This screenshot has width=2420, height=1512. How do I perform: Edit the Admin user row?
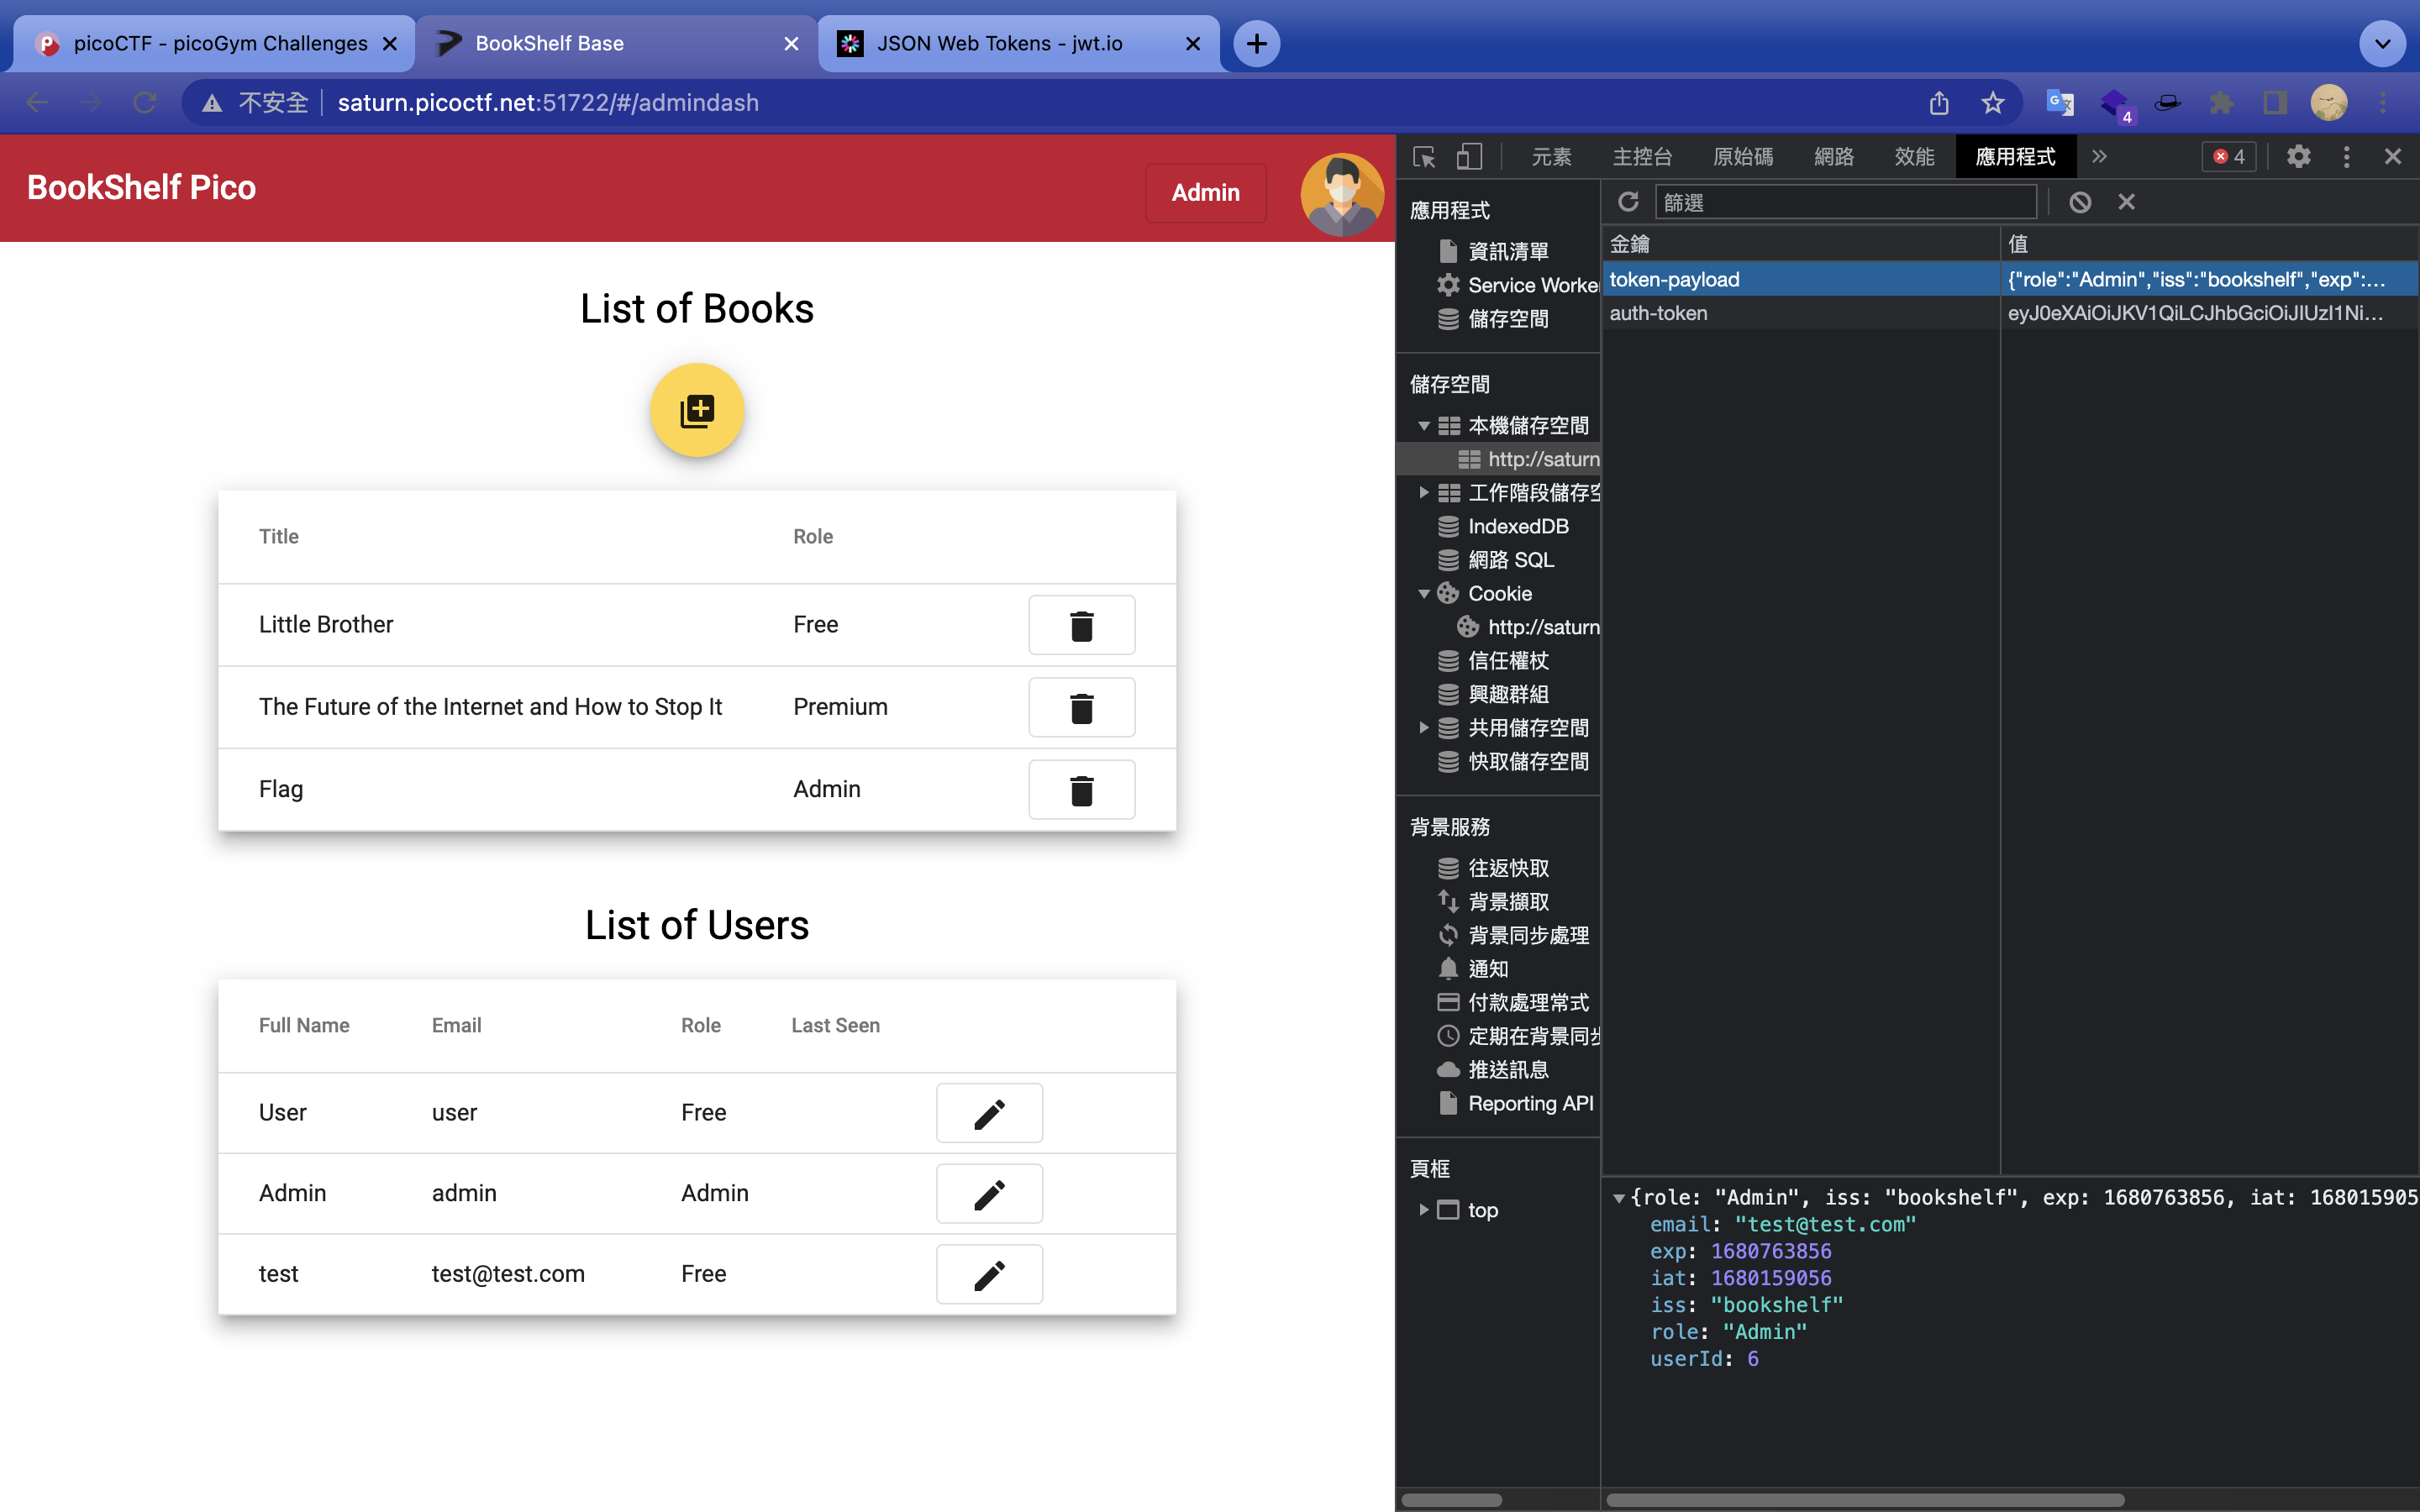click(989, 1194)
